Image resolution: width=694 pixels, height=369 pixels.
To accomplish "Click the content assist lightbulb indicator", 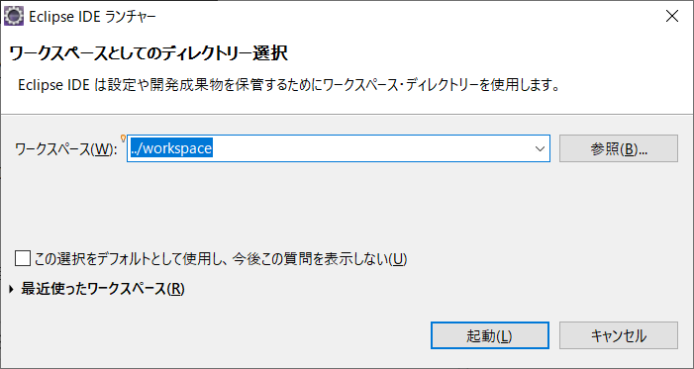I will pyautogui.click(x=123, y=138).
